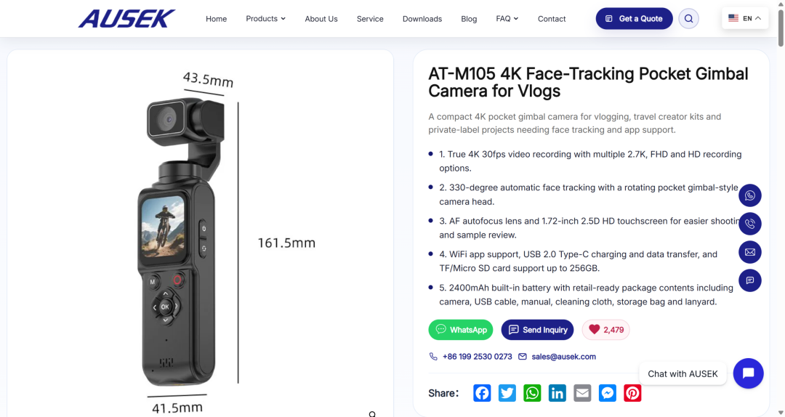This screenshot has width=785, height=417.
Task: Click the 2400mAh battery feature text
Action: click(x=586, y=295)
